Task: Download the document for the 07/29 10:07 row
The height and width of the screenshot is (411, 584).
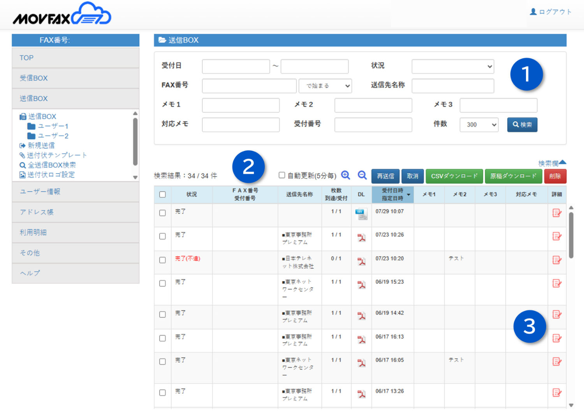Action: coord(361,214)
